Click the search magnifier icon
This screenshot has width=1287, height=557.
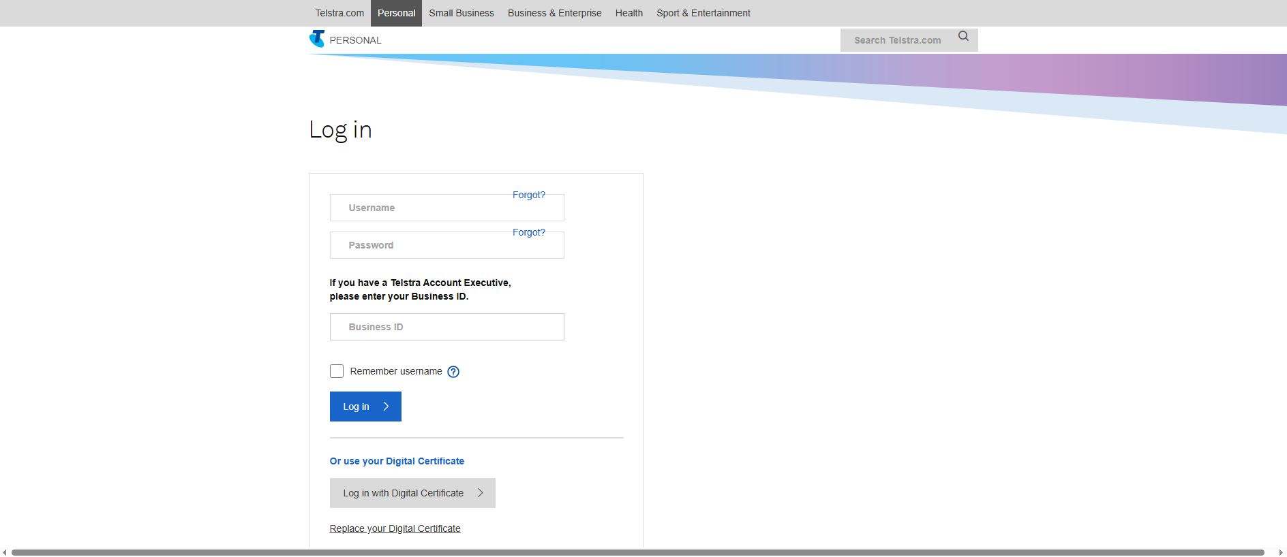(963, 36)
